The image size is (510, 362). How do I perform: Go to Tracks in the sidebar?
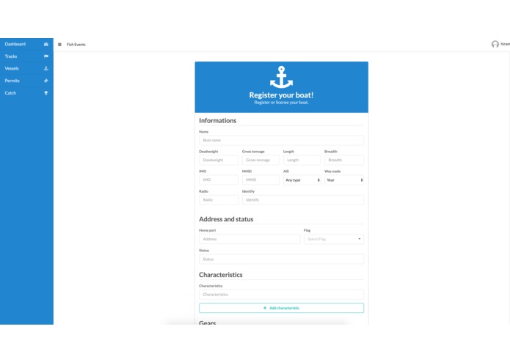pos(26,56)
